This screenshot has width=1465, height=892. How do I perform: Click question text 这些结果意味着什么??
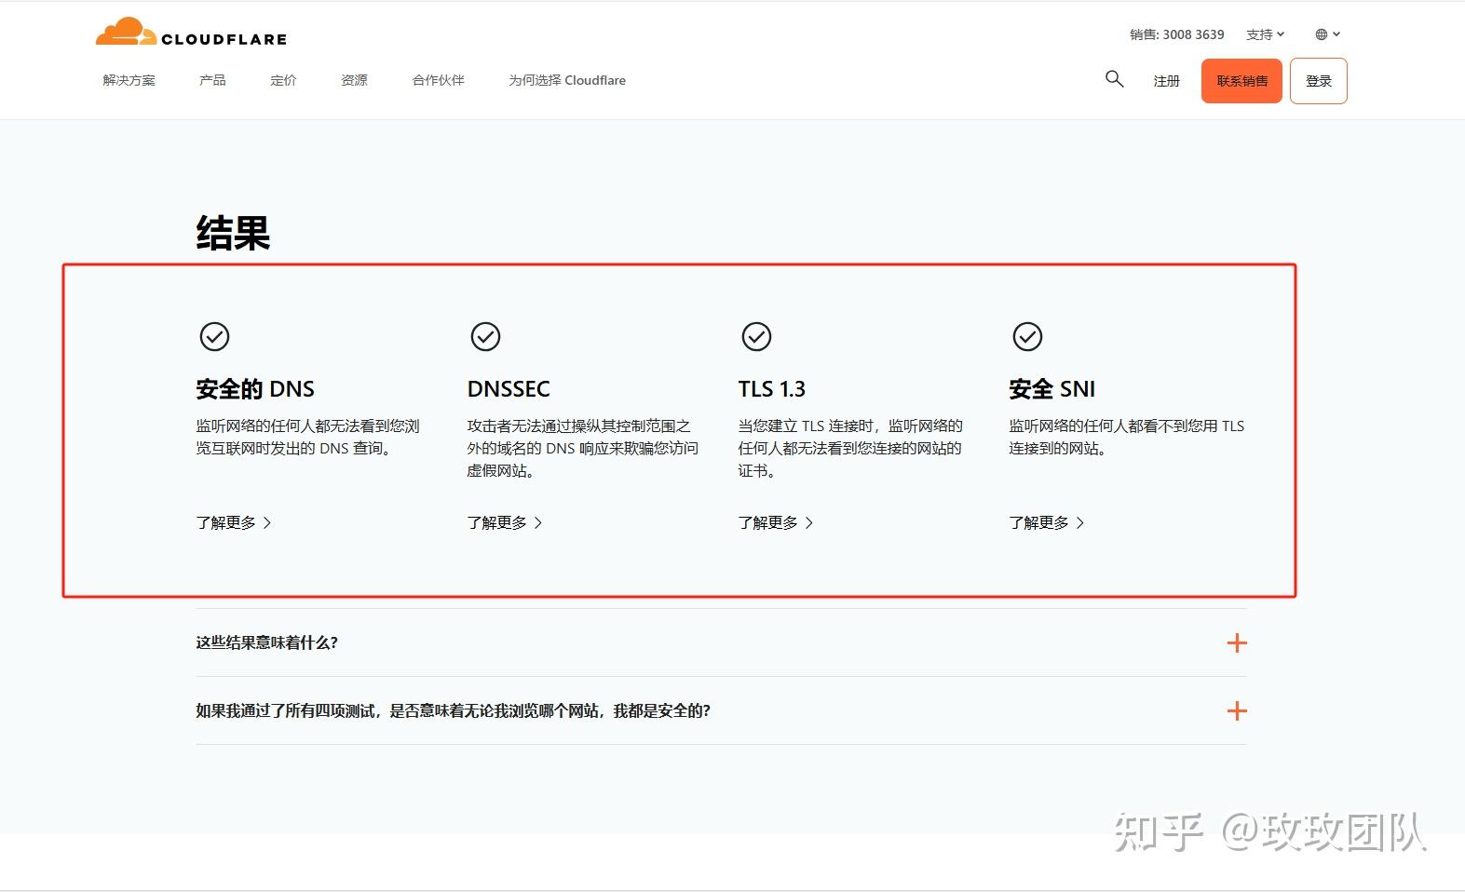click(266, 642)
